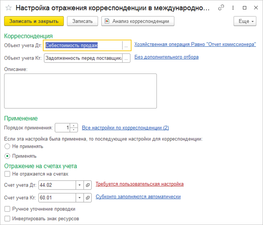Image resolution: width=263 pixels, height=225 pixels.
Task: Copy link to this form icon
Action: click(x=221, y=7)
